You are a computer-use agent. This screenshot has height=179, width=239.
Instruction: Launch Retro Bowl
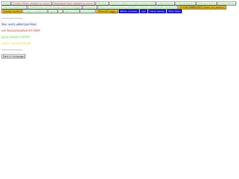click(x=174, y=11)
